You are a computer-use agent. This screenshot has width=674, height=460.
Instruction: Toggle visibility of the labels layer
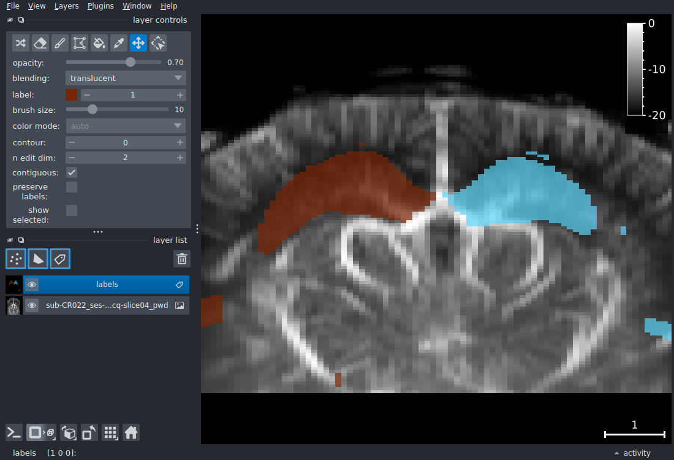[x=32, y=285]
